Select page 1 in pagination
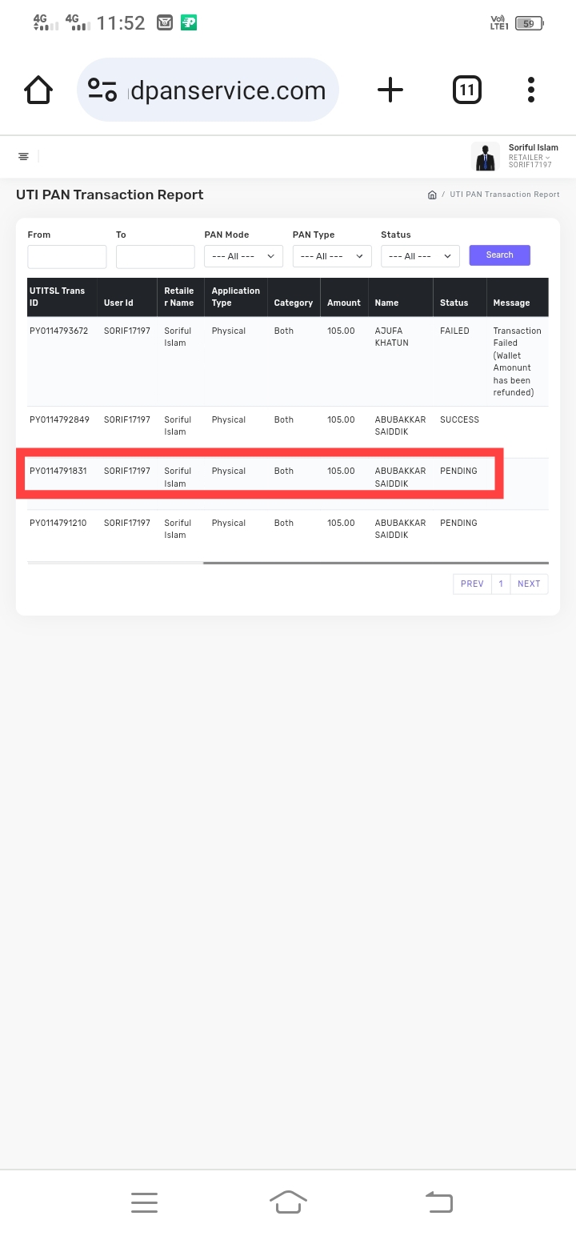Viewport: 576px width, 1236px height. 501,584
